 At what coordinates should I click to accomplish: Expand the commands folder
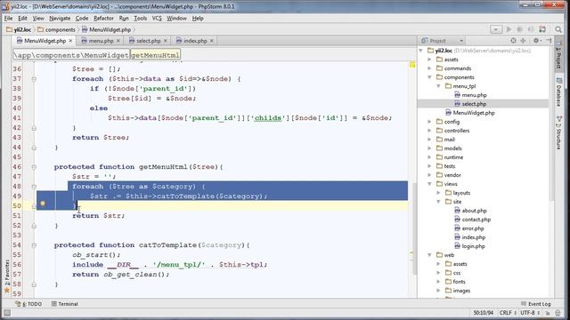pos(429,68)
